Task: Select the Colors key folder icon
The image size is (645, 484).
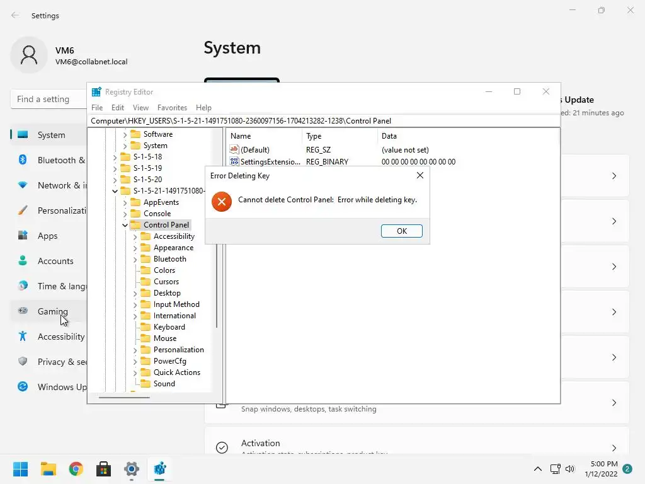Action: click(x=146, y=270)
